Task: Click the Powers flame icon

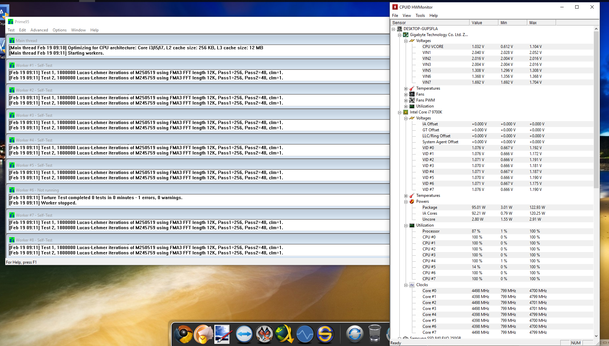Action: (x=412, y=201)
